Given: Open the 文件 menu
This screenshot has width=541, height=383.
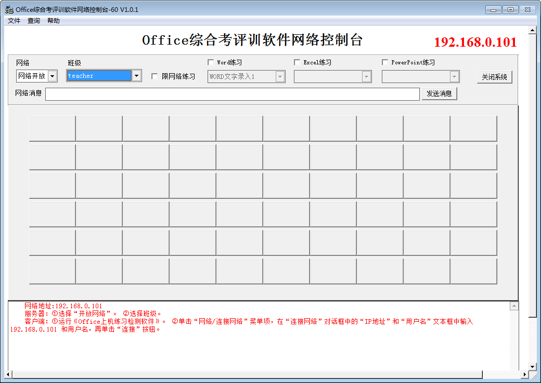Looking at the screenshot, I should click(14, 21).
